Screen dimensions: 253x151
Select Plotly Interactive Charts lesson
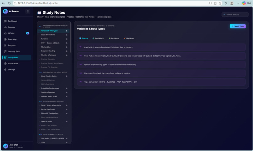coord(53,117)
